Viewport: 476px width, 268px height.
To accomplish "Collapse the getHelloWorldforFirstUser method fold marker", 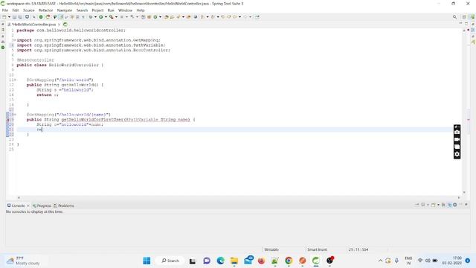I will pyautogui.click(x=15, y=115).
